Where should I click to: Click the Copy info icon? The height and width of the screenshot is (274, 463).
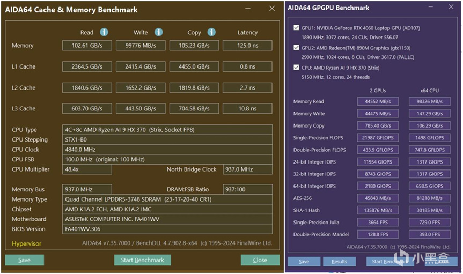[211, 32]
